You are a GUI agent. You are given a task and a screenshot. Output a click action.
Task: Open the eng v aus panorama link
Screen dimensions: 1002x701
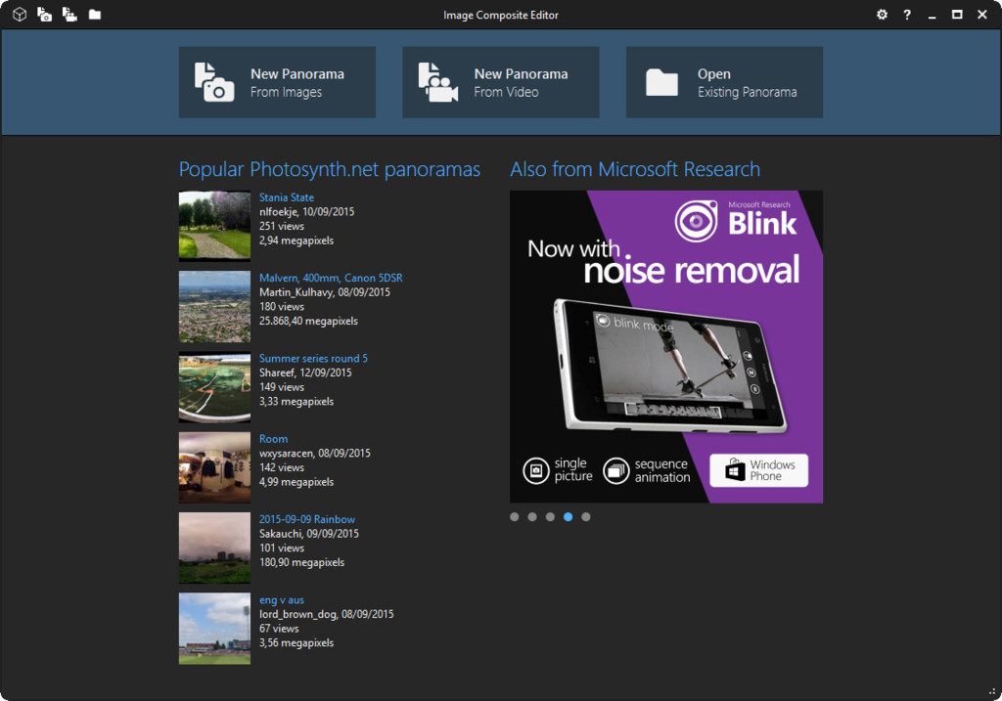point(282,600)
